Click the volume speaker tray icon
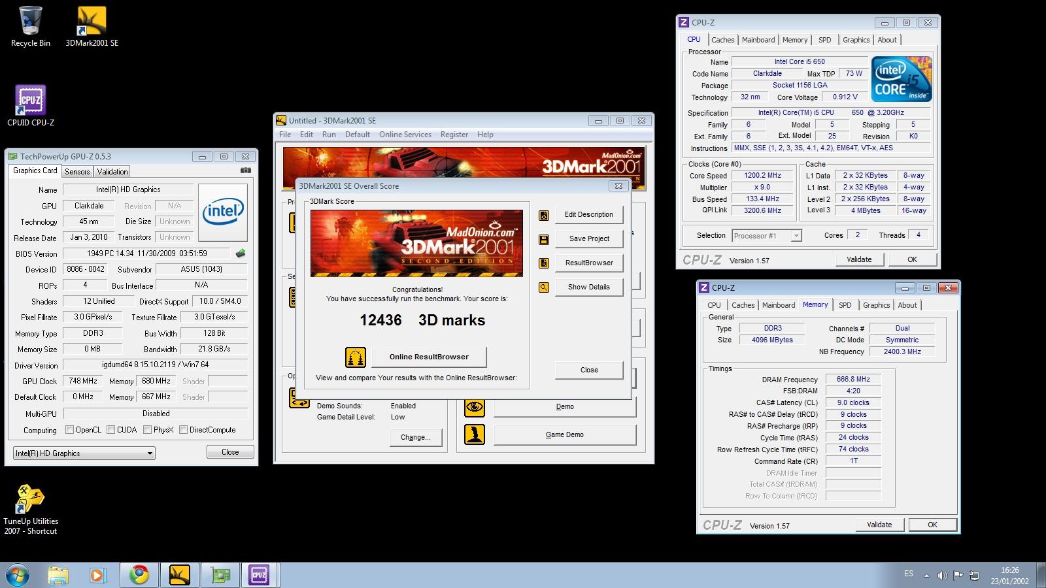Image resolution: width=1046 pixels, height=588 pixels. tap(942, 576)
